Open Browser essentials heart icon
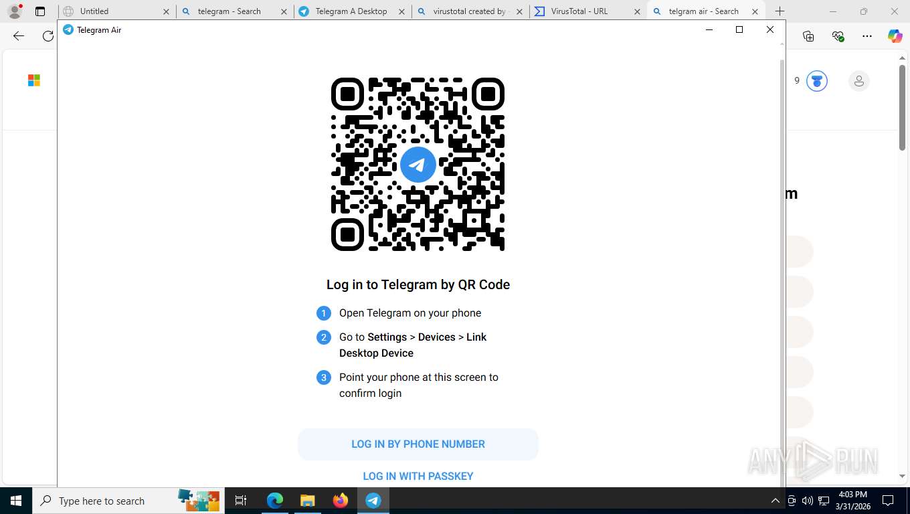This screenshot has height=514, width=910. (838, 36)
